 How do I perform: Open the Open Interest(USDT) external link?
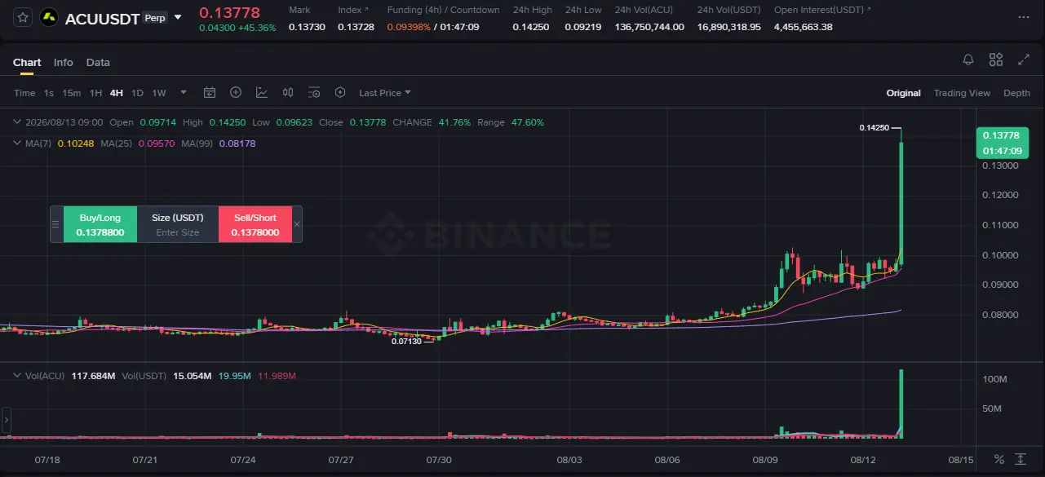coord(868,10)
